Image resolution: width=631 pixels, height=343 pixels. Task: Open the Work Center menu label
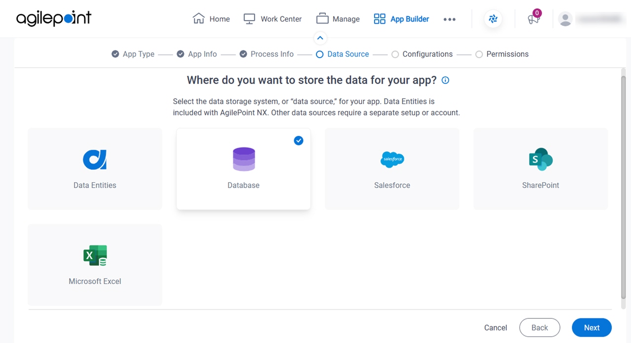point(281,19)
